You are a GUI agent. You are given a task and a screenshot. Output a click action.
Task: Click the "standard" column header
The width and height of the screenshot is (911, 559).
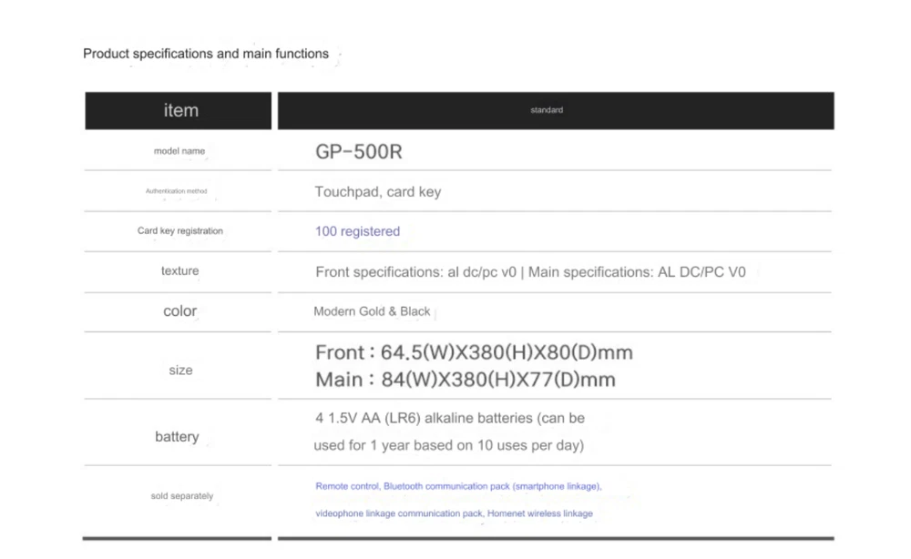tap(547, 110)
